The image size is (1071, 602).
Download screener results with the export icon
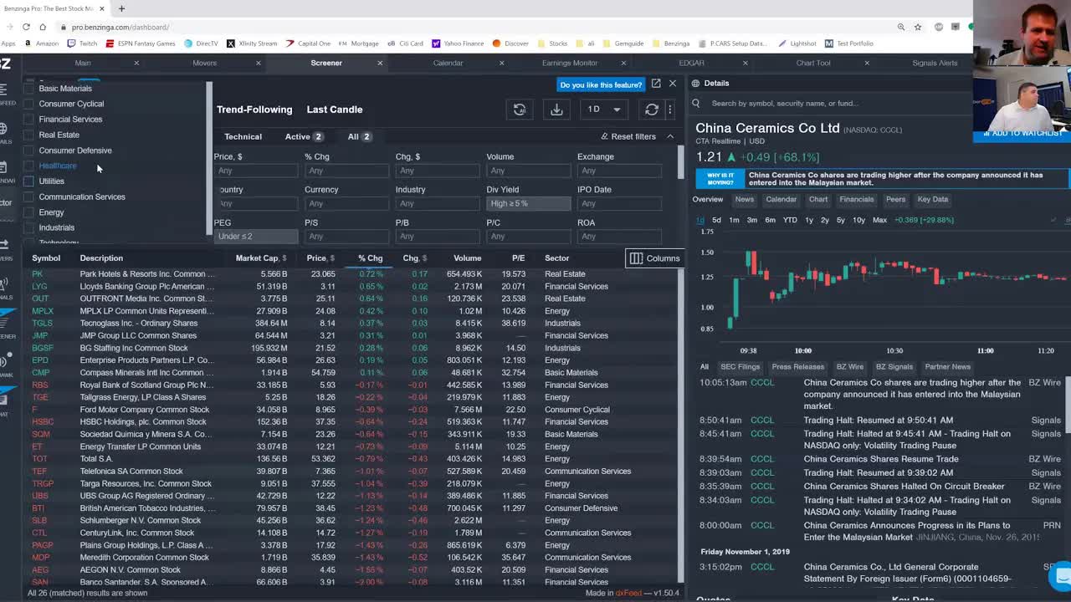556,110
